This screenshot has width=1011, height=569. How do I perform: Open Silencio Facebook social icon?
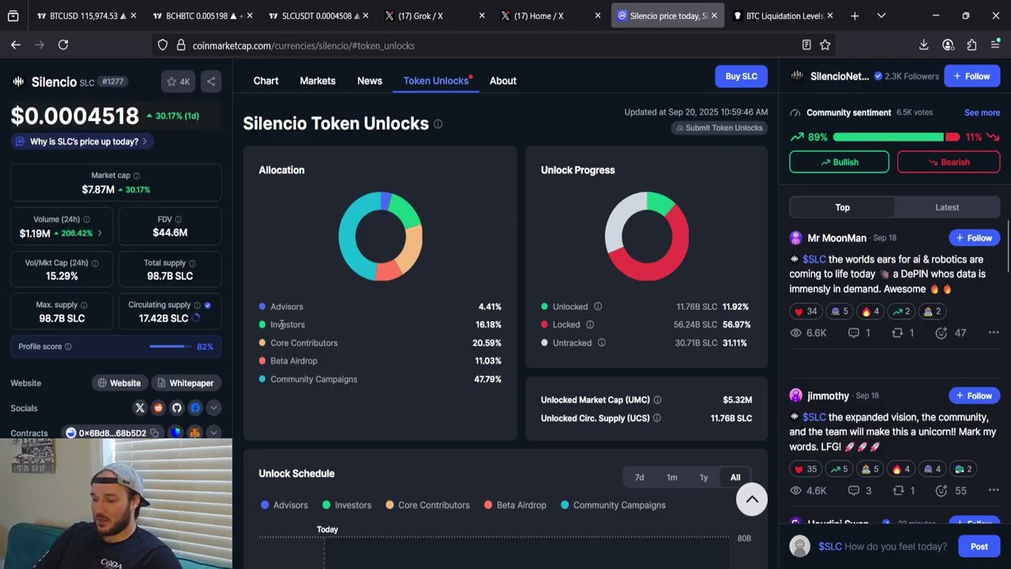point(195,408)
